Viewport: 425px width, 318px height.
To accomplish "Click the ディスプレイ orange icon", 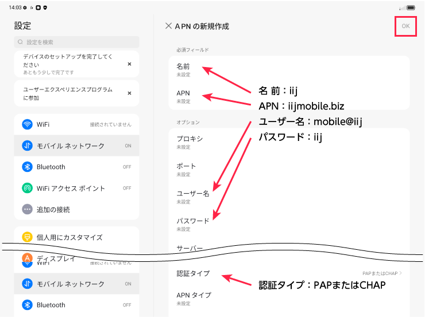I will [x=27, y=258].
